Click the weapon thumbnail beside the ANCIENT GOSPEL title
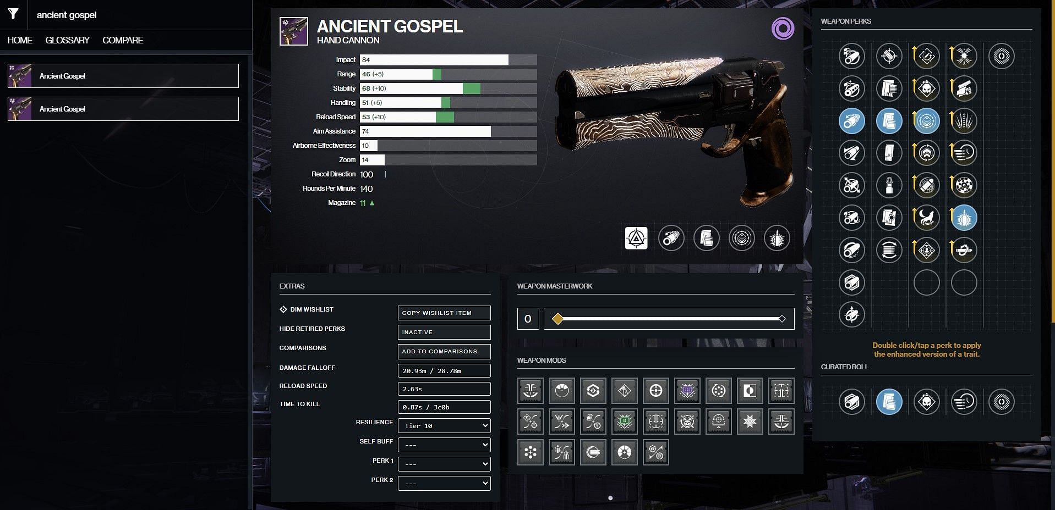Image resolution: width=1055 pixels, height=510 pixels. point(294,31)
